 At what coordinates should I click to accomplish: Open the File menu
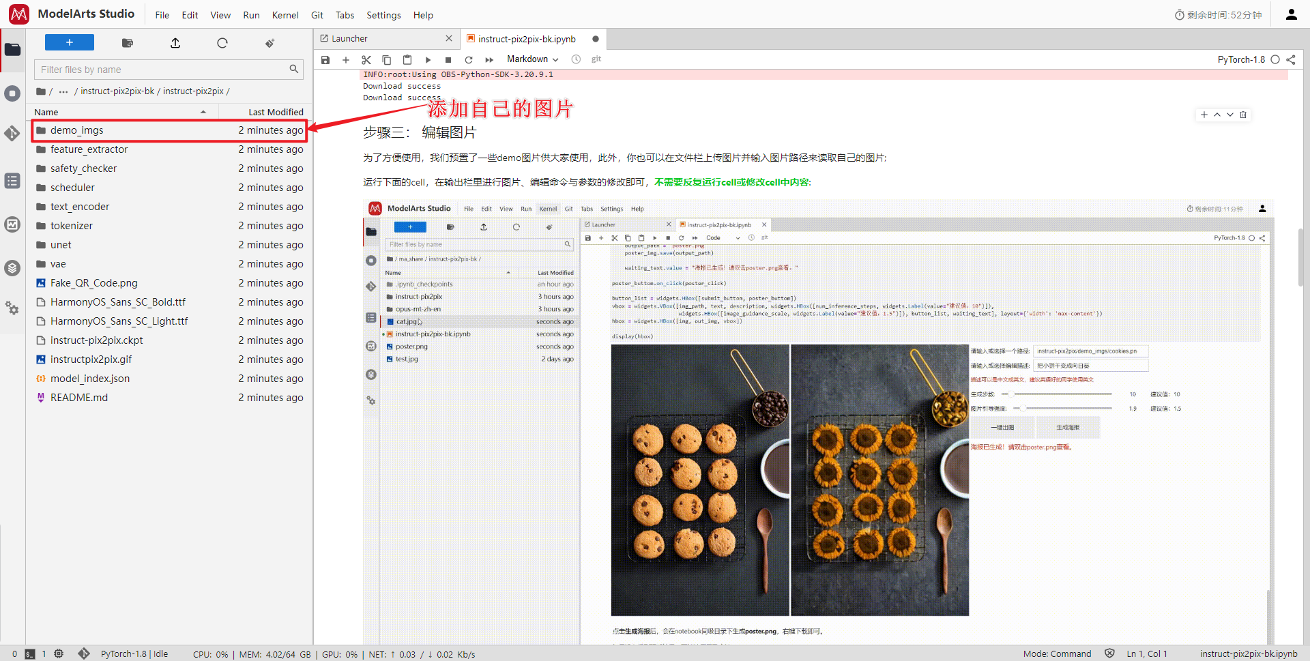[x=162, y=15]
